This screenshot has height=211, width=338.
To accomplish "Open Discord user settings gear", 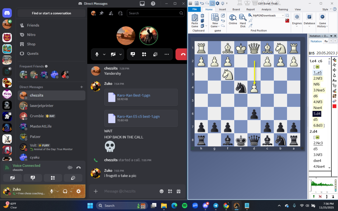I will 78,191.
